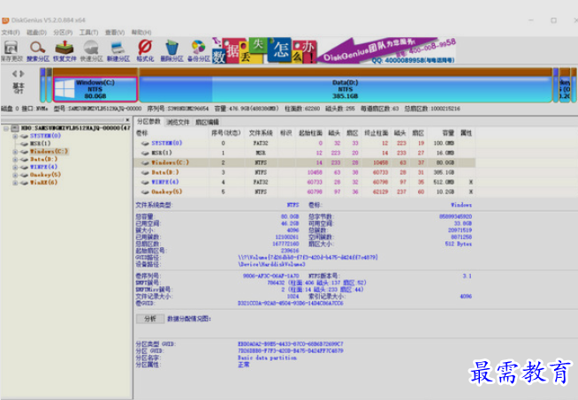The image size is (578, 400).
Task: Open the 磁盘(D) menu
Action: [36, 33]
